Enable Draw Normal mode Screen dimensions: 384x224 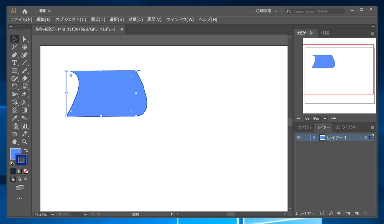13,179
